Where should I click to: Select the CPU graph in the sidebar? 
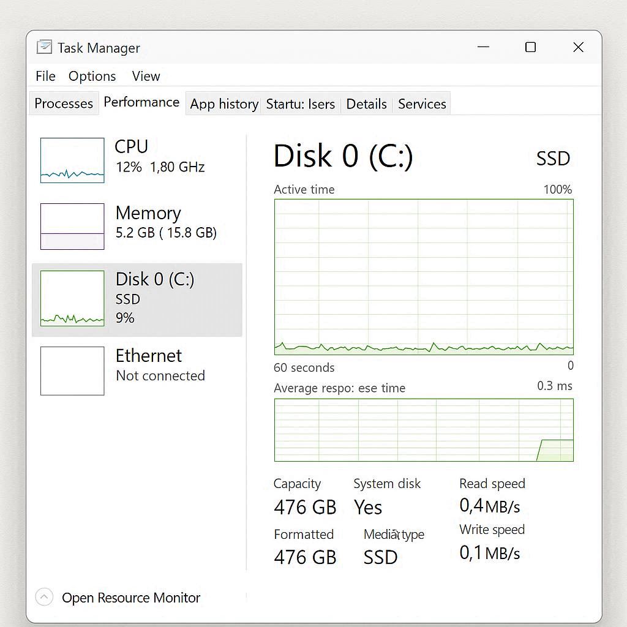72,160
